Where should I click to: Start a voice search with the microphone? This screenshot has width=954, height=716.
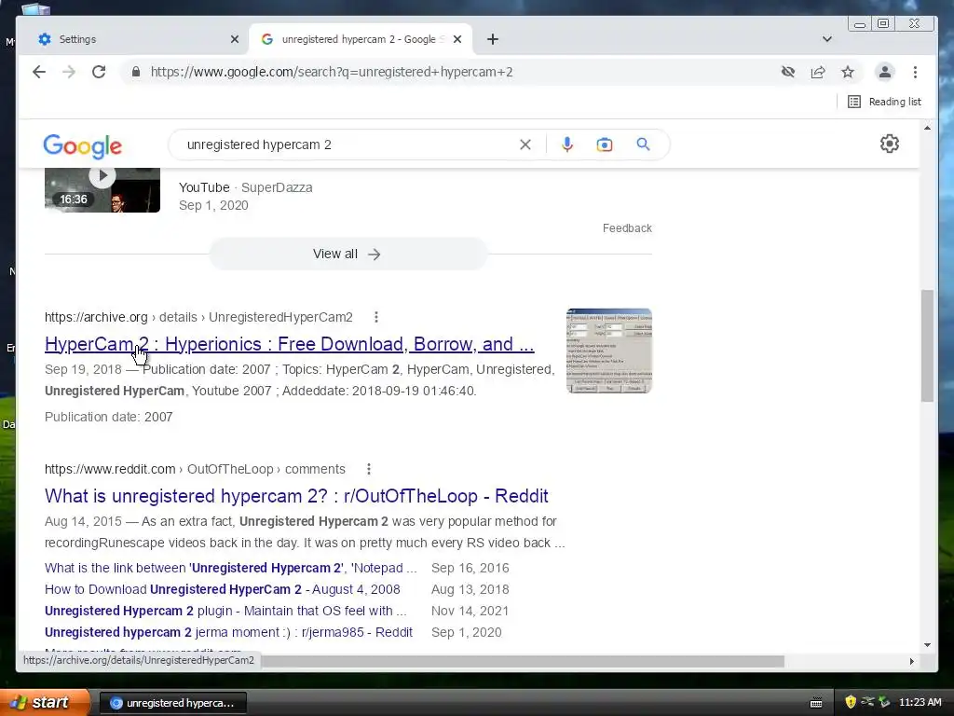tap(567, 145)
